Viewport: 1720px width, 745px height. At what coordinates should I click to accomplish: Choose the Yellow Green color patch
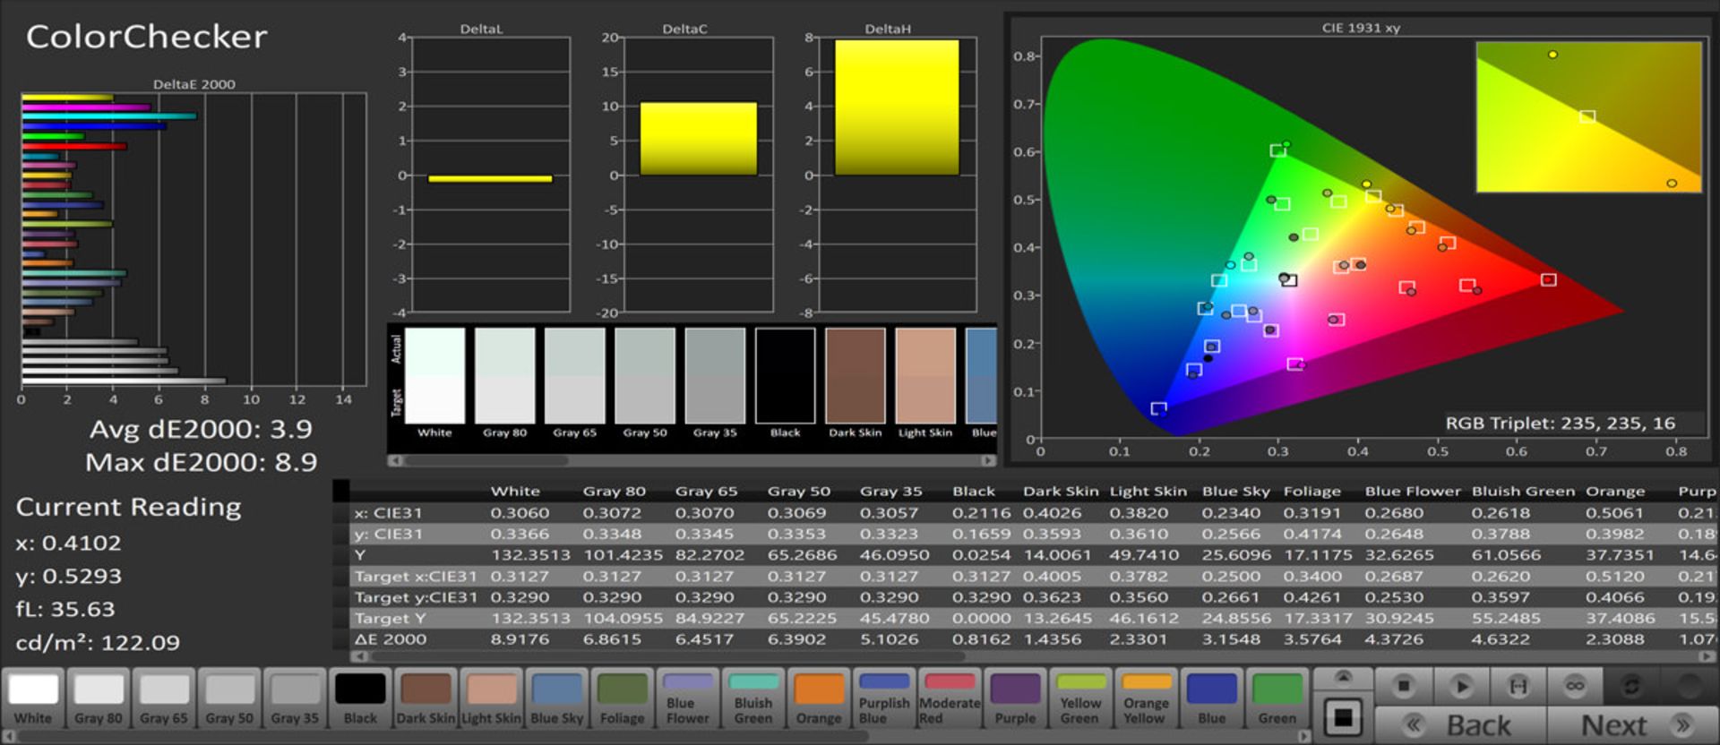(x=1080, y=699)
